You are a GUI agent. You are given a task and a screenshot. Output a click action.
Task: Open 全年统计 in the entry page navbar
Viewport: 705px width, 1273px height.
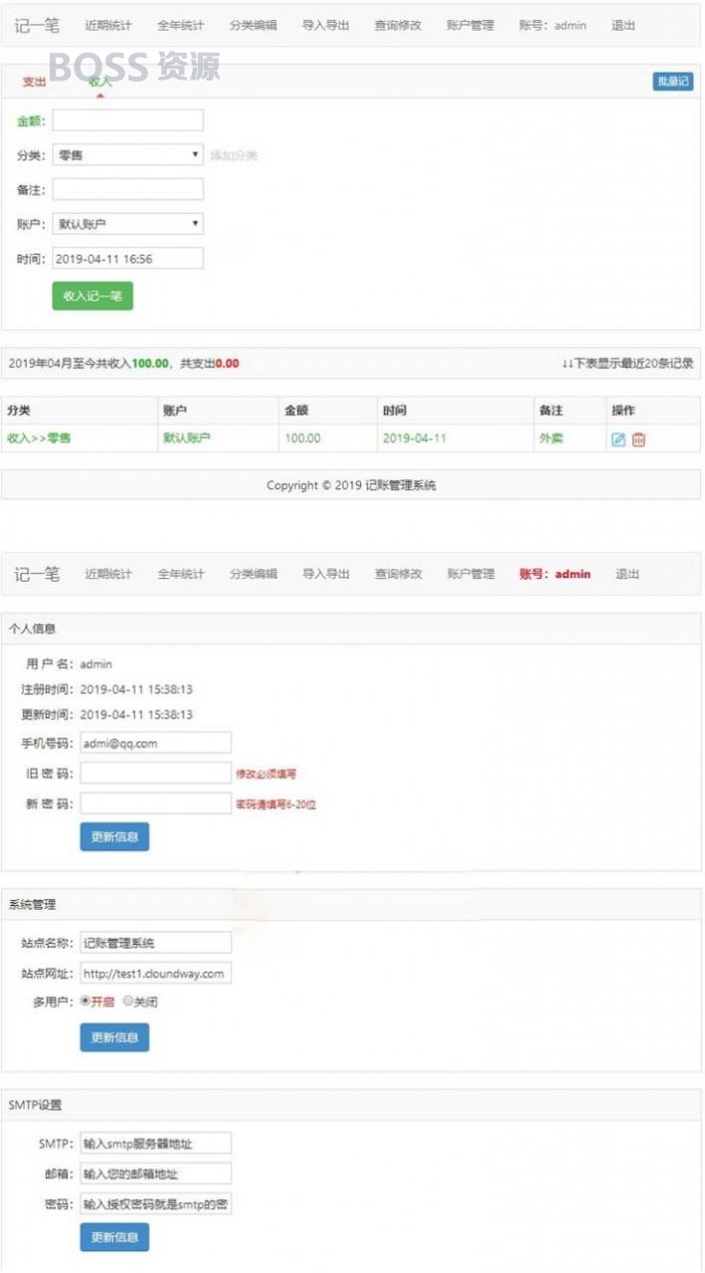coord(181,25)
